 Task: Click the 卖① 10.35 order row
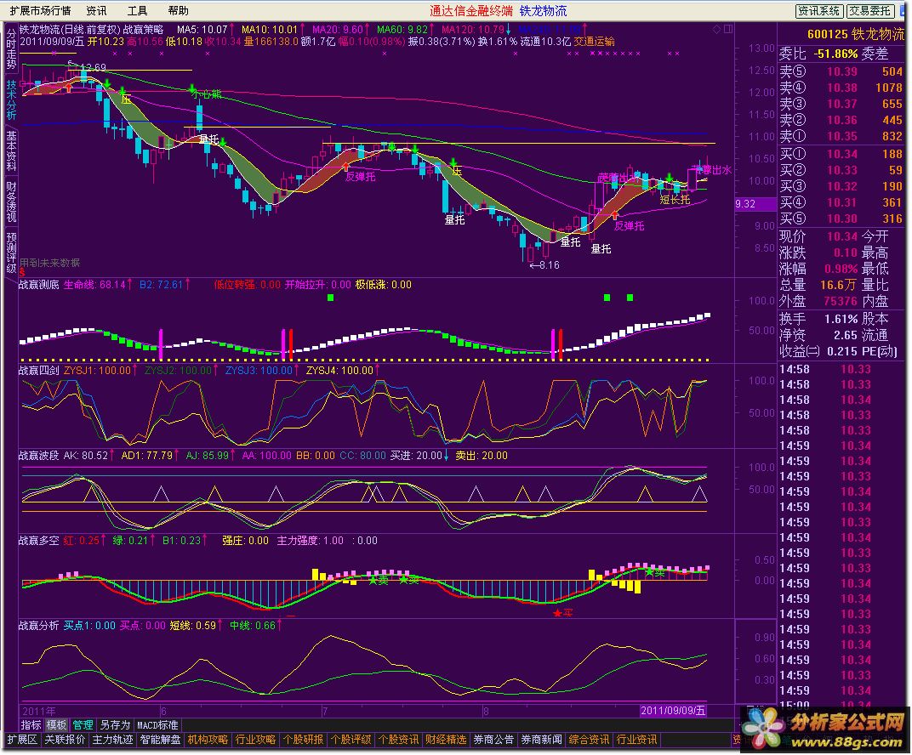tap(841, 137)
